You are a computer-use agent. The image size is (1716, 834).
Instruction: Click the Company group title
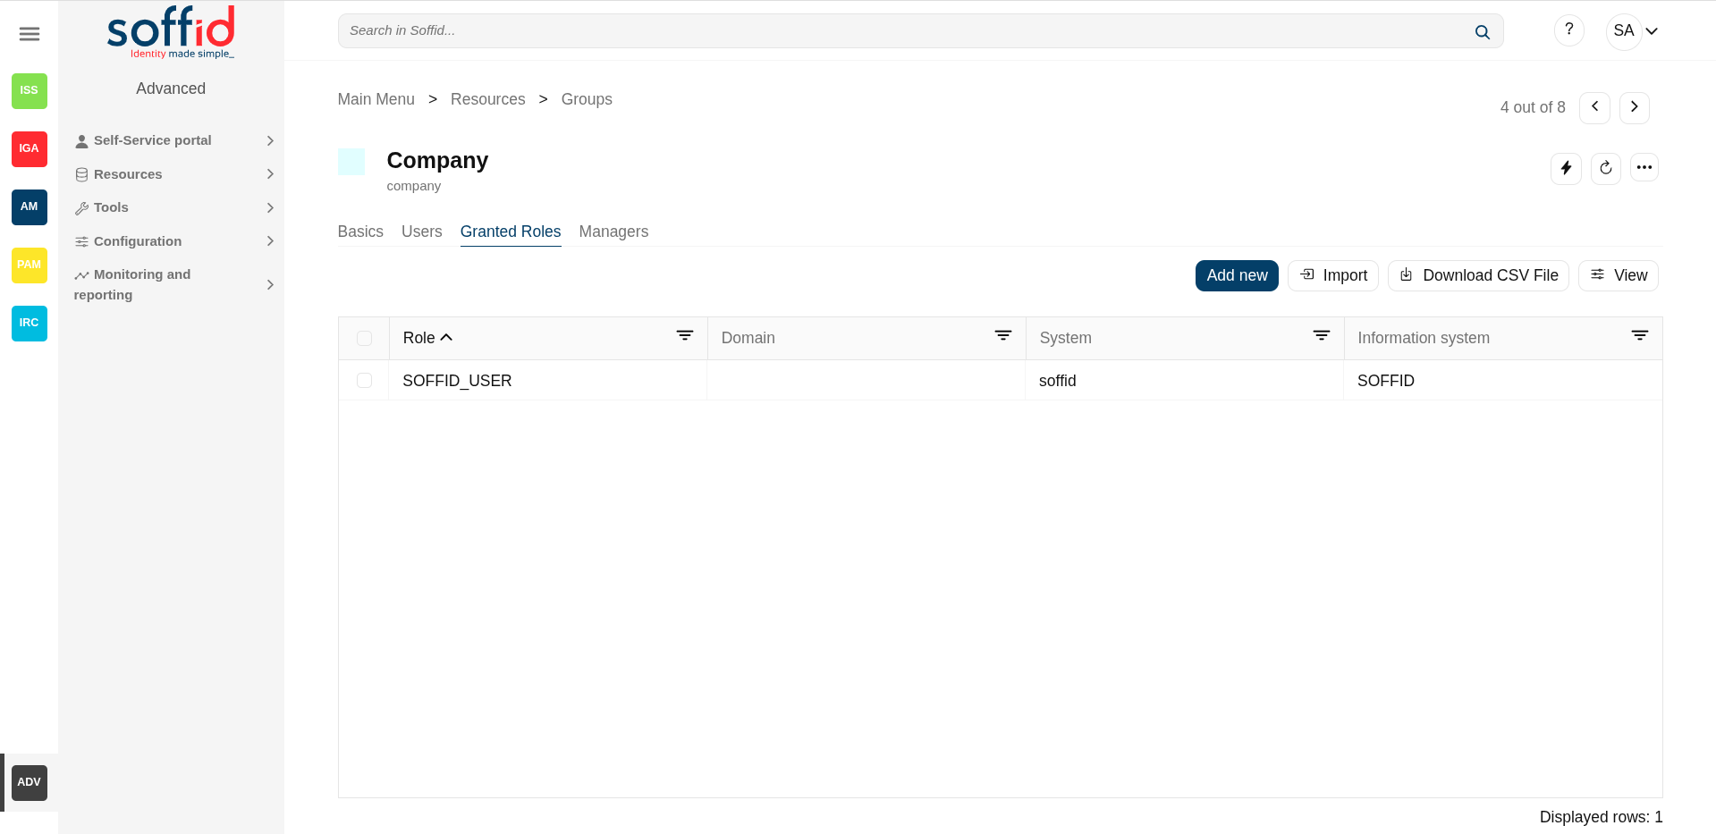[x=437, y=160]
